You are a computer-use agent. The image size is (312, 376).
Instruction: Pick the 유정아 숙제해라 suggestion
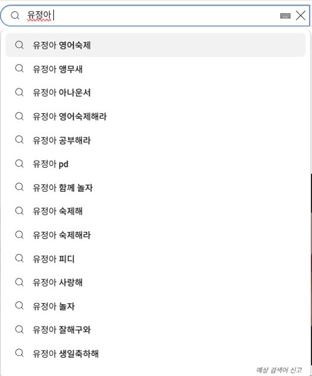click(x=155, y=235)
